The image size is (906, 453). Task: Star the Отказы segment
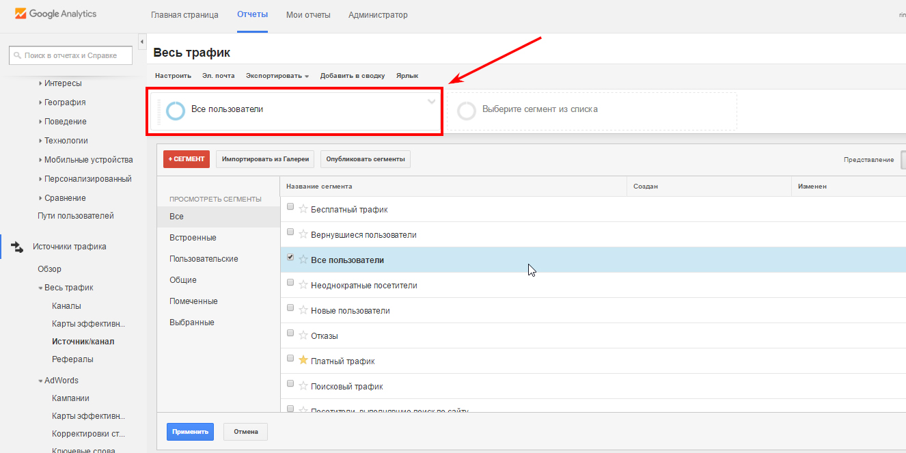(303, 335)
